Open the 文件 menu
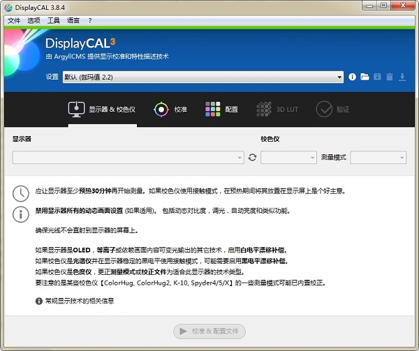This screenshot has height=351, width=419. coord(14,21)
